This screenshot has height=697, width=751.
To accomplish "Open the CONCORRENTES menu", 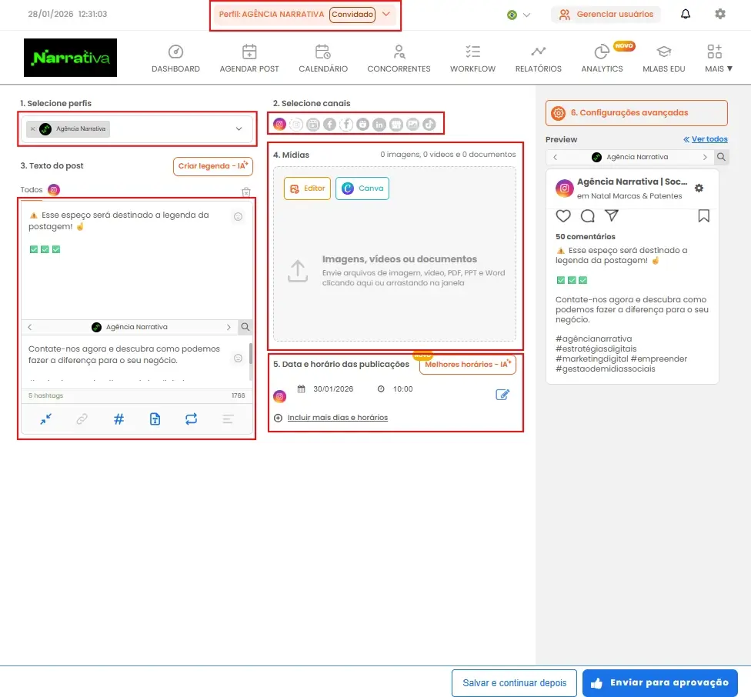I will tap(399, 58).
